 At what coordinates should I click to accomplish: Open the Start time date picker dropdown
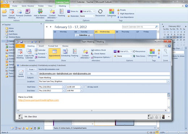pos(64,87)
